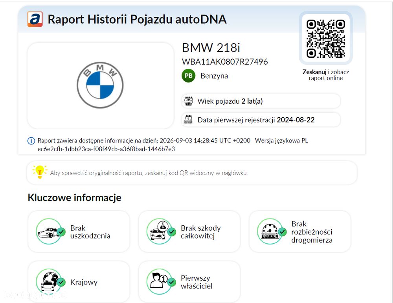Click the QR originality check hint text
393x303 pixels.
pos(149,173)
